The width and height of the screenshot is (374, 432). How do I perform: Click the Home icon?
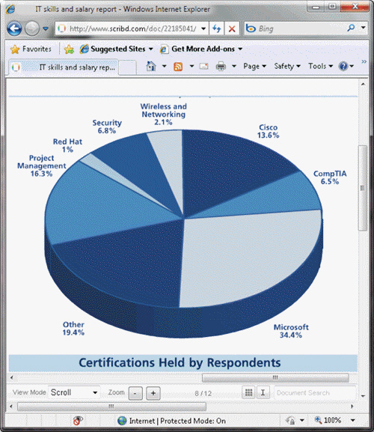[x=151, y=66]
